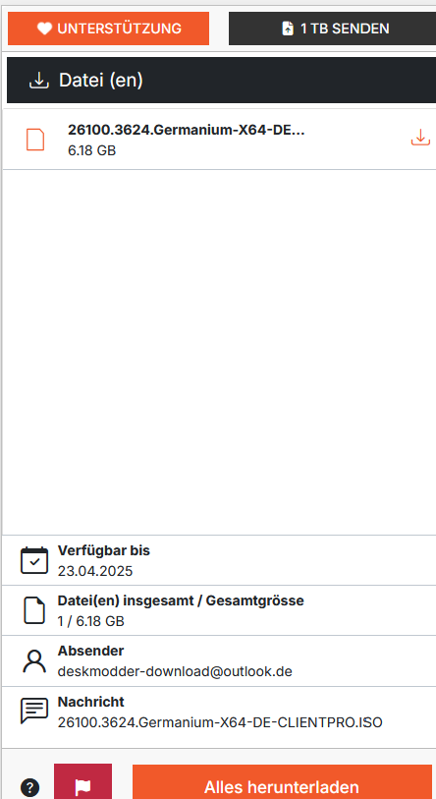Click the calendar icon next to Verfügbar bis
This screenshot has height=799, width=436.
(x=34, y=560)
